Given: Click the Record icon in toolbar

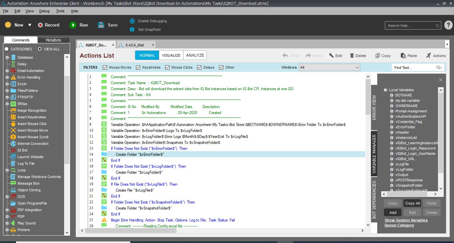Looking at the screenshot, I should (41, 25).
